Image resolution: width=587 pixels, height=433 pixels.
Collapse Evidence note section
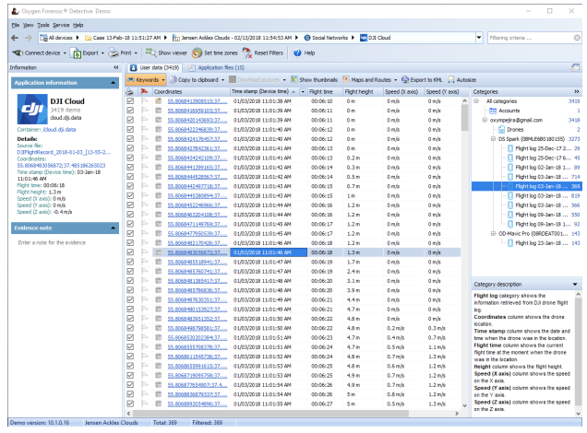(113, 228)
